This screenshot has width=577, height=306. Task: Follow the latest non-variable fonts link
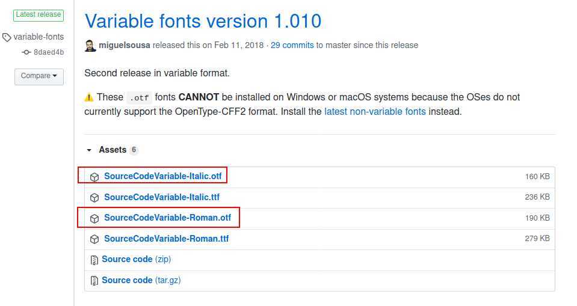(375, 111)
